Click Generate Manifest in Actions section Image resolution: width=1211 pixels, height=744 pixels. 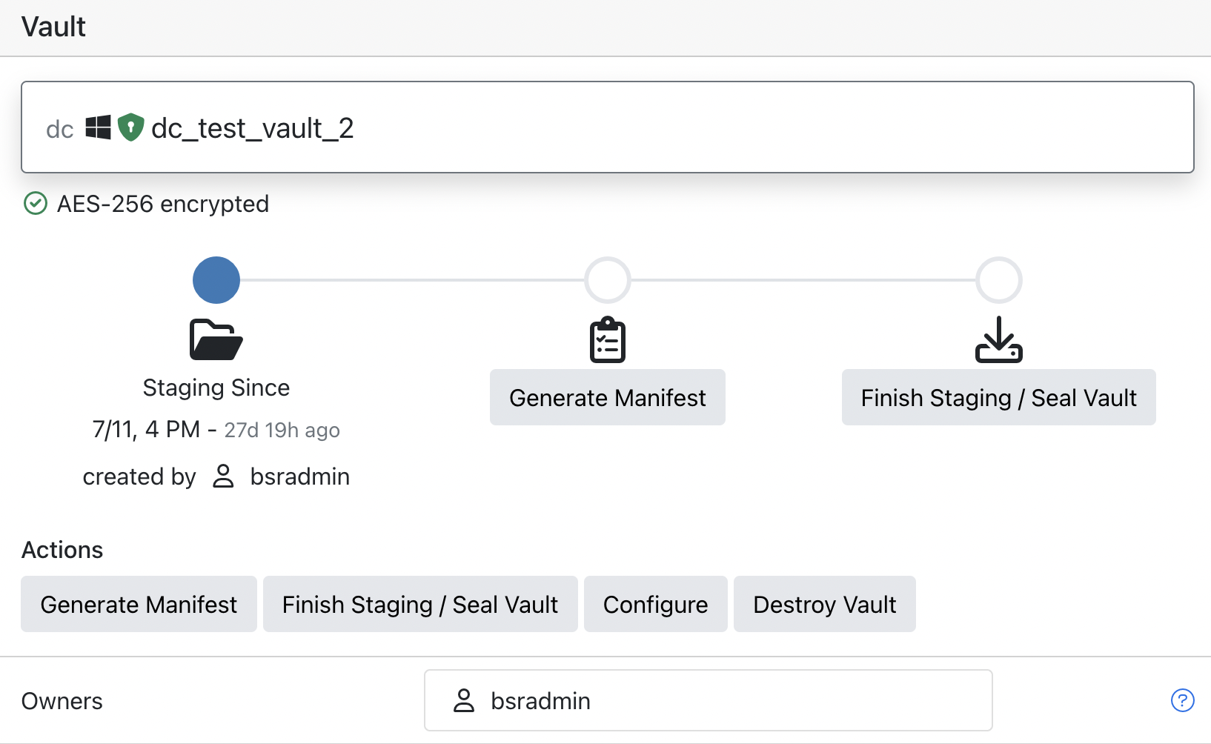point(139,604)
